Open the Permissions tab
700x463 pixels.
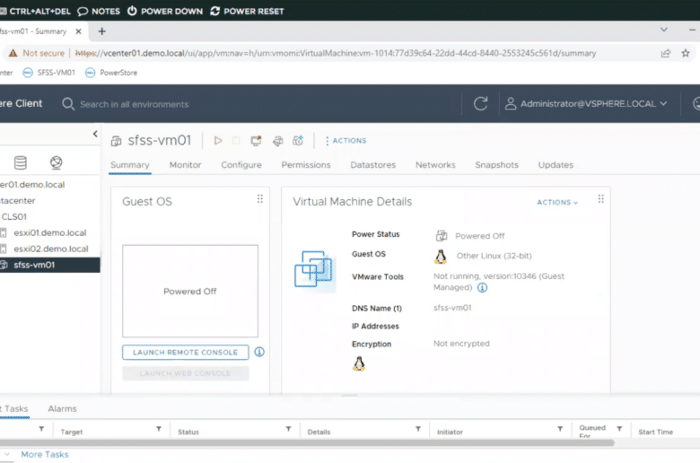point(306,165)
